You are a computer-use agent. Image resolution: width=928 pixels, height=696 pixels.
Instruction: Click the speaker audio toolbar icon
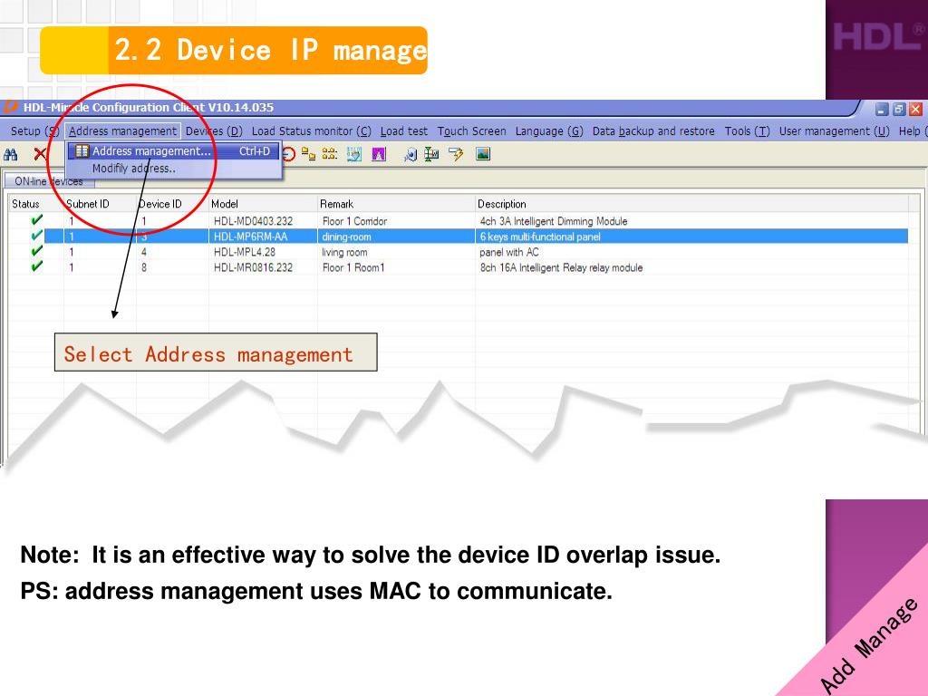[x=411, y=154]
